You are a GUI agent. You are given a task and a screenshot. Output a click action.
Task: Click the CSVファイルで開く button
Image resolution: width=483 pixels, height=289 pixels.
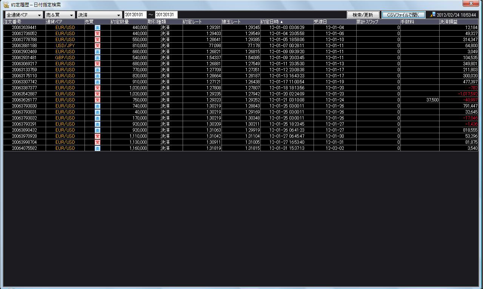[403, 15]
